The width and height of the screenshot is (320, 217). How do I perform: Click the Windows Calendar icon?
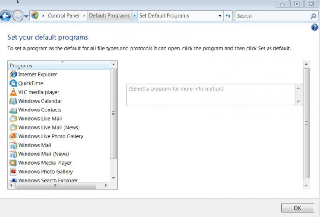point(14,101)
